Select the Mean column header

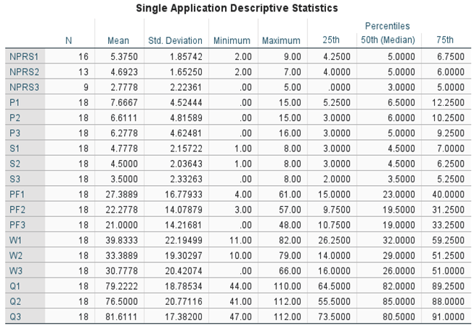point(118,40)
